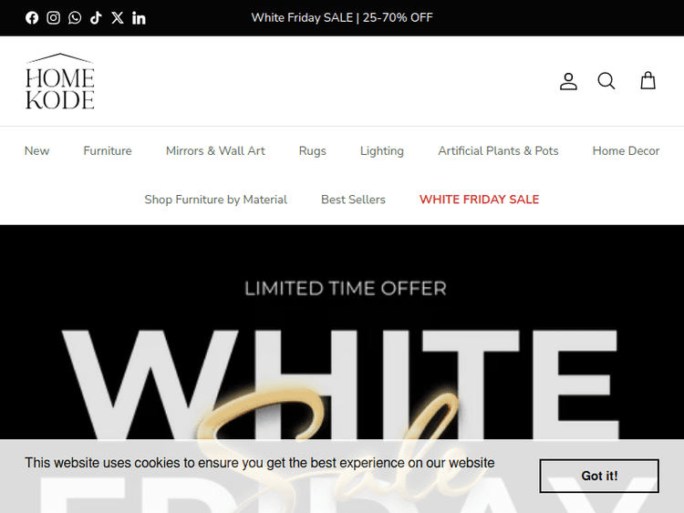Image resolution: width=684 pixels, height=513 pixels.
Task: Open the LinkedIn icon
Action: coord(139,18)
